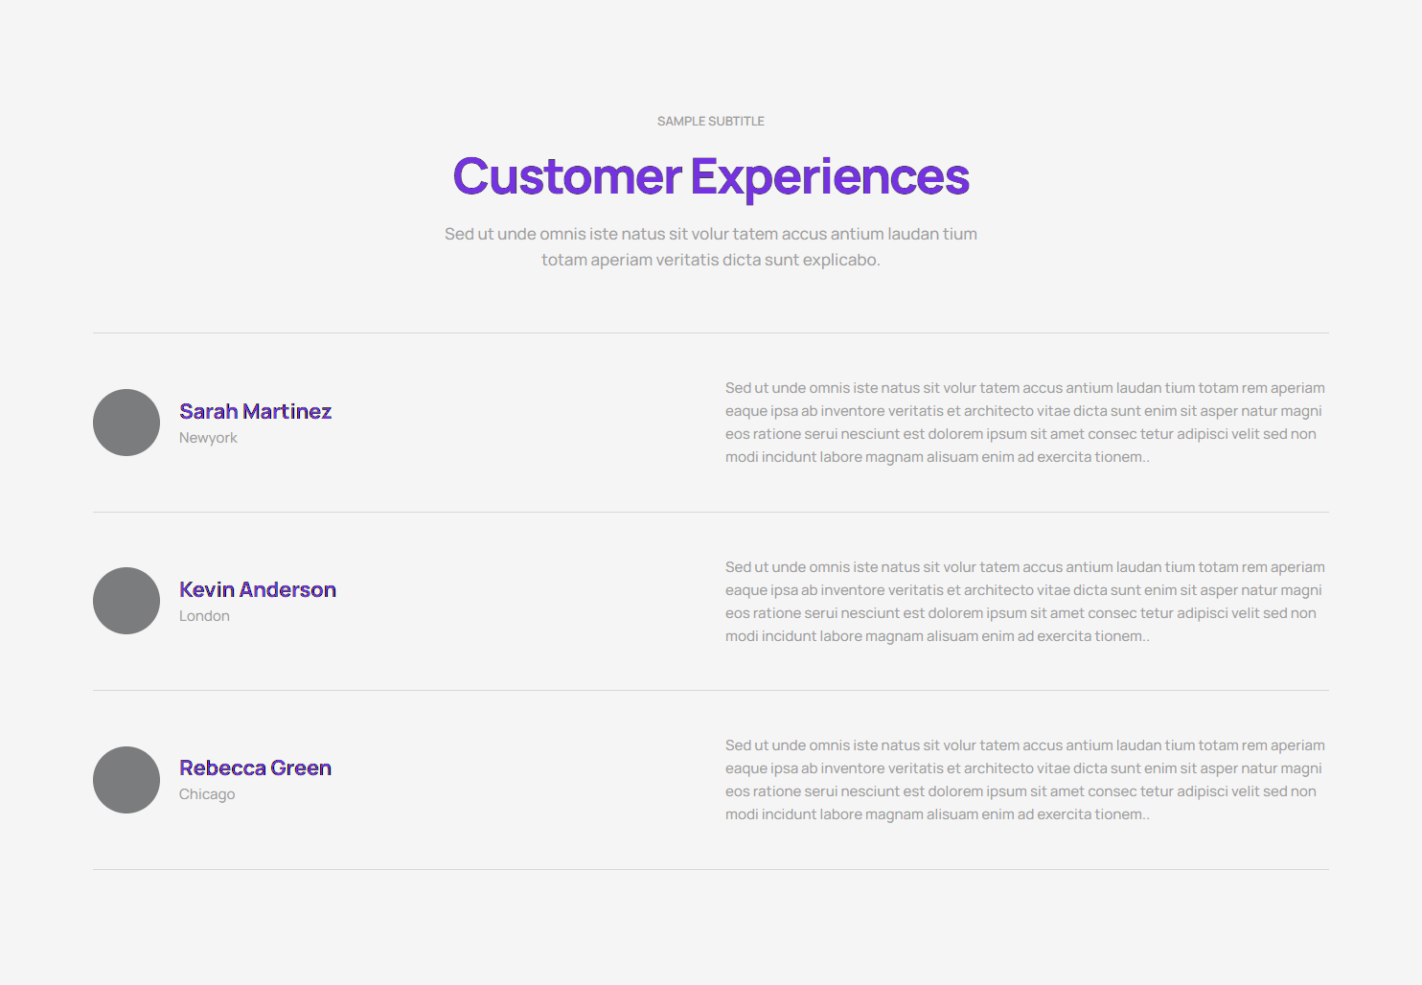1422x985 pixels.
Task: Click the intro paragraph below the heading
Action: (x=711, y=246)
